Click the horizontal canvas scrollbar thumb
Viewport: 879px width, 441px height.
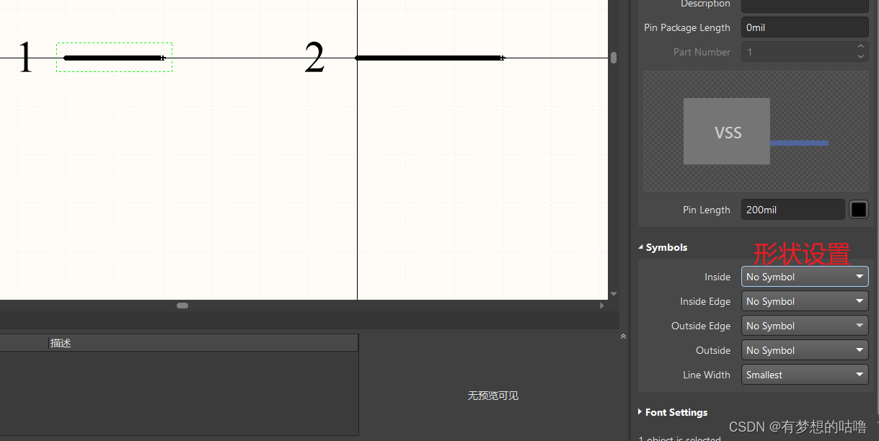182,306
